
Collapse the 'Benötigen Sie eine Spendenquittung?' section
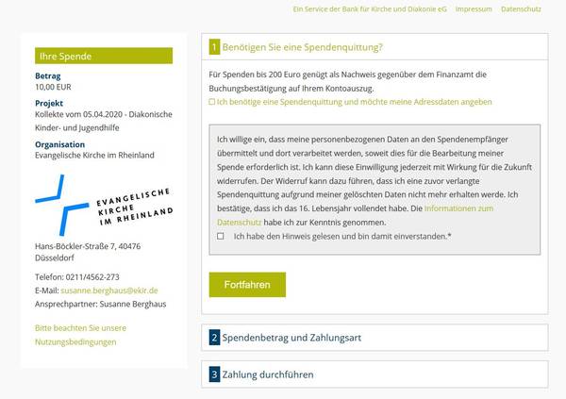pyautogui.click(x=302, y=47)
